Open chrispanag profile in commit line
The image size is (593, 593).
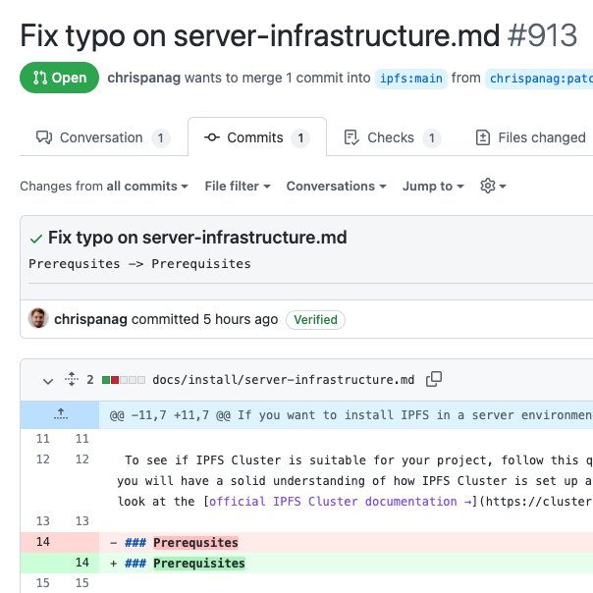click(90, 319)
